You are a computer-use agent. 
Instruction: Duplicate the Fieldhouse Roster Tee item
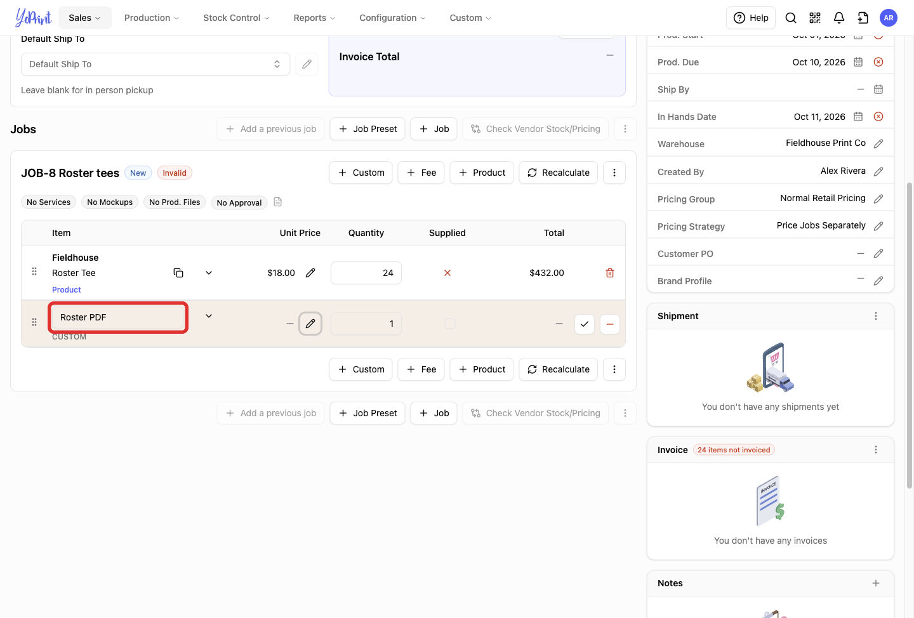[178, 273]
